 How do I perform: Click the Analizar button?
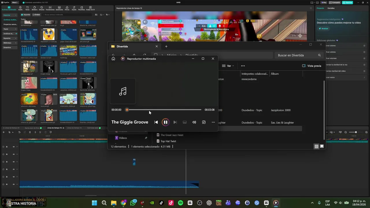[x=323, y=29]
